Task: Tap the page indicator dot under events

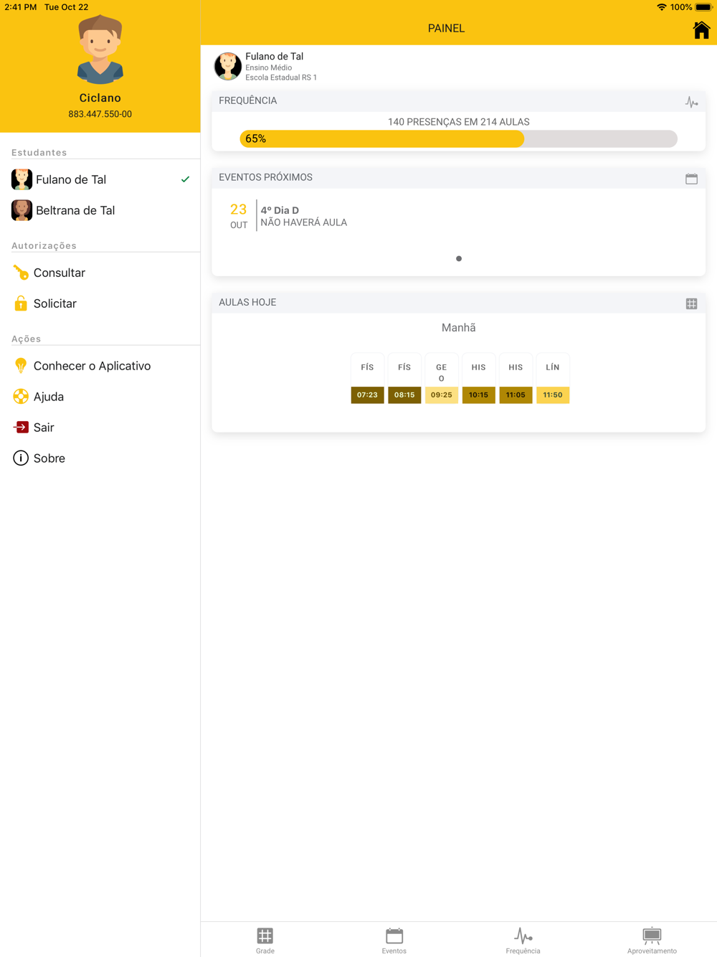Action: [459, 258]
